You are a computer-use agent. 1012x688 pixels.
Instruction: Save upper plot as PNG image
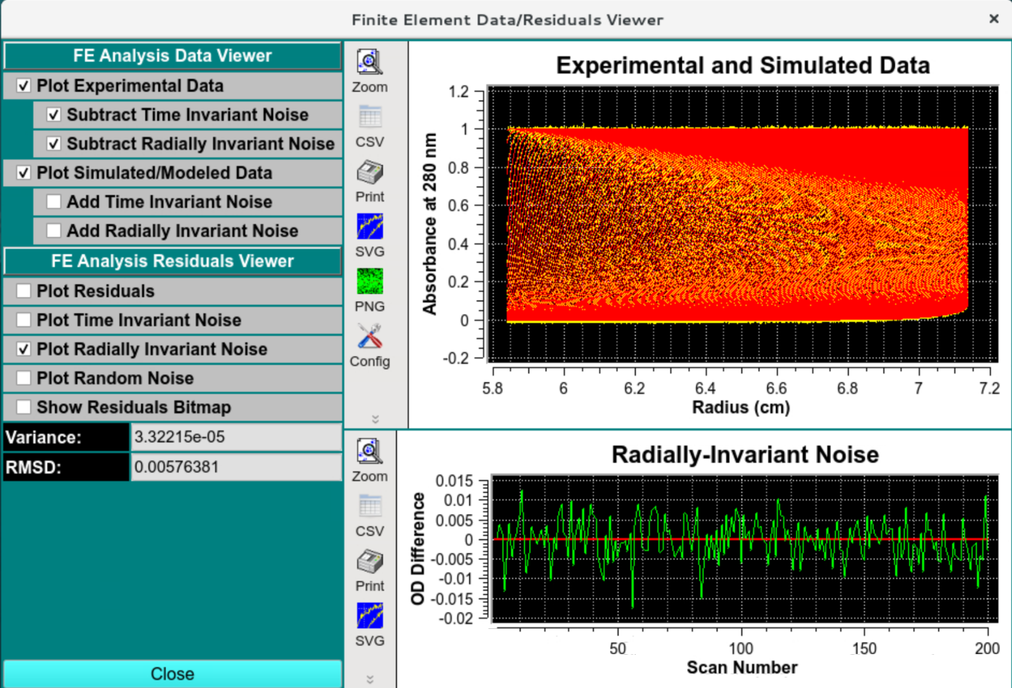pos(369,282)
